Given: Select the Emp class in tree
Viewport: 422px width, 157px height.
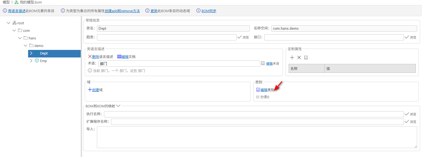Looking at the screenshot, I should pyautogui.click(x=43, y=61).
